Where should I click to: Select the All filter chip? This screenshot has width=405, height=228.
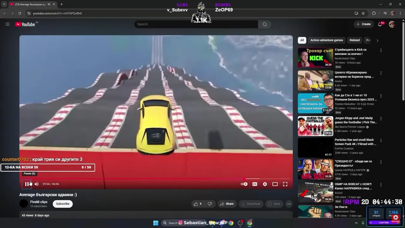302,40
